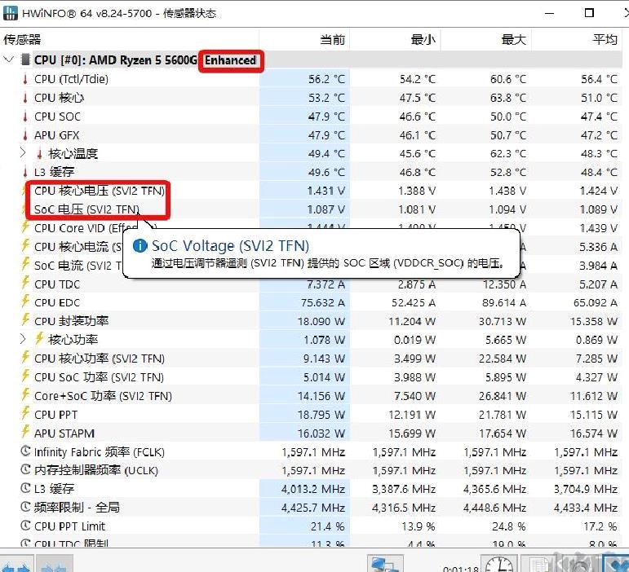Click the lightning icon beside CPU PPT
The width and height of the screenshot is (629, 572).
[x=25, y=414]
